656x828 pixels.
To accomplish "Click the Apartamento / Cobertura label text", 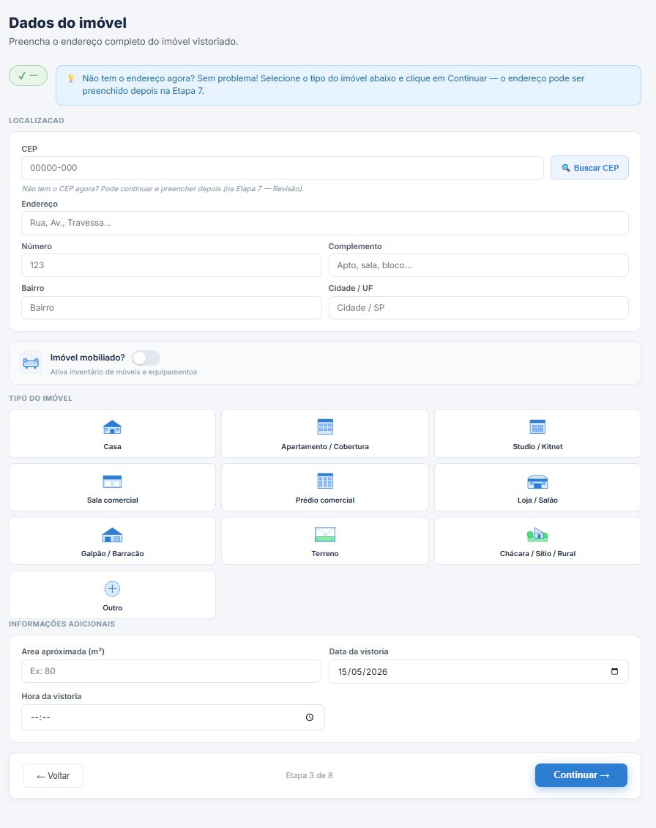I will point(325,447).
